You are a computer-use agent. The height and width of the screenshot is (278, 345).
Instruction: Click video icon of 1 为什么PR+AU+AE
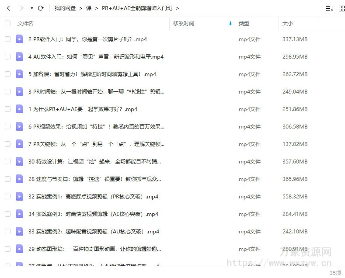point(20,109)
